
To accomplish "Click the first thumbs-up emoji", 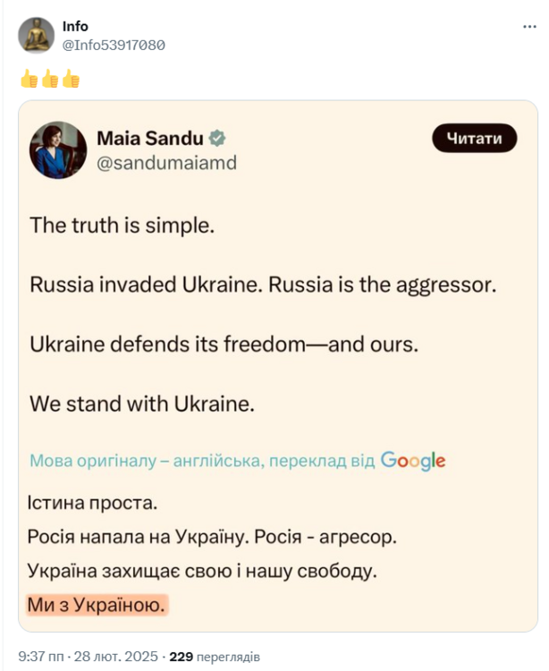I will click(29, 80).
